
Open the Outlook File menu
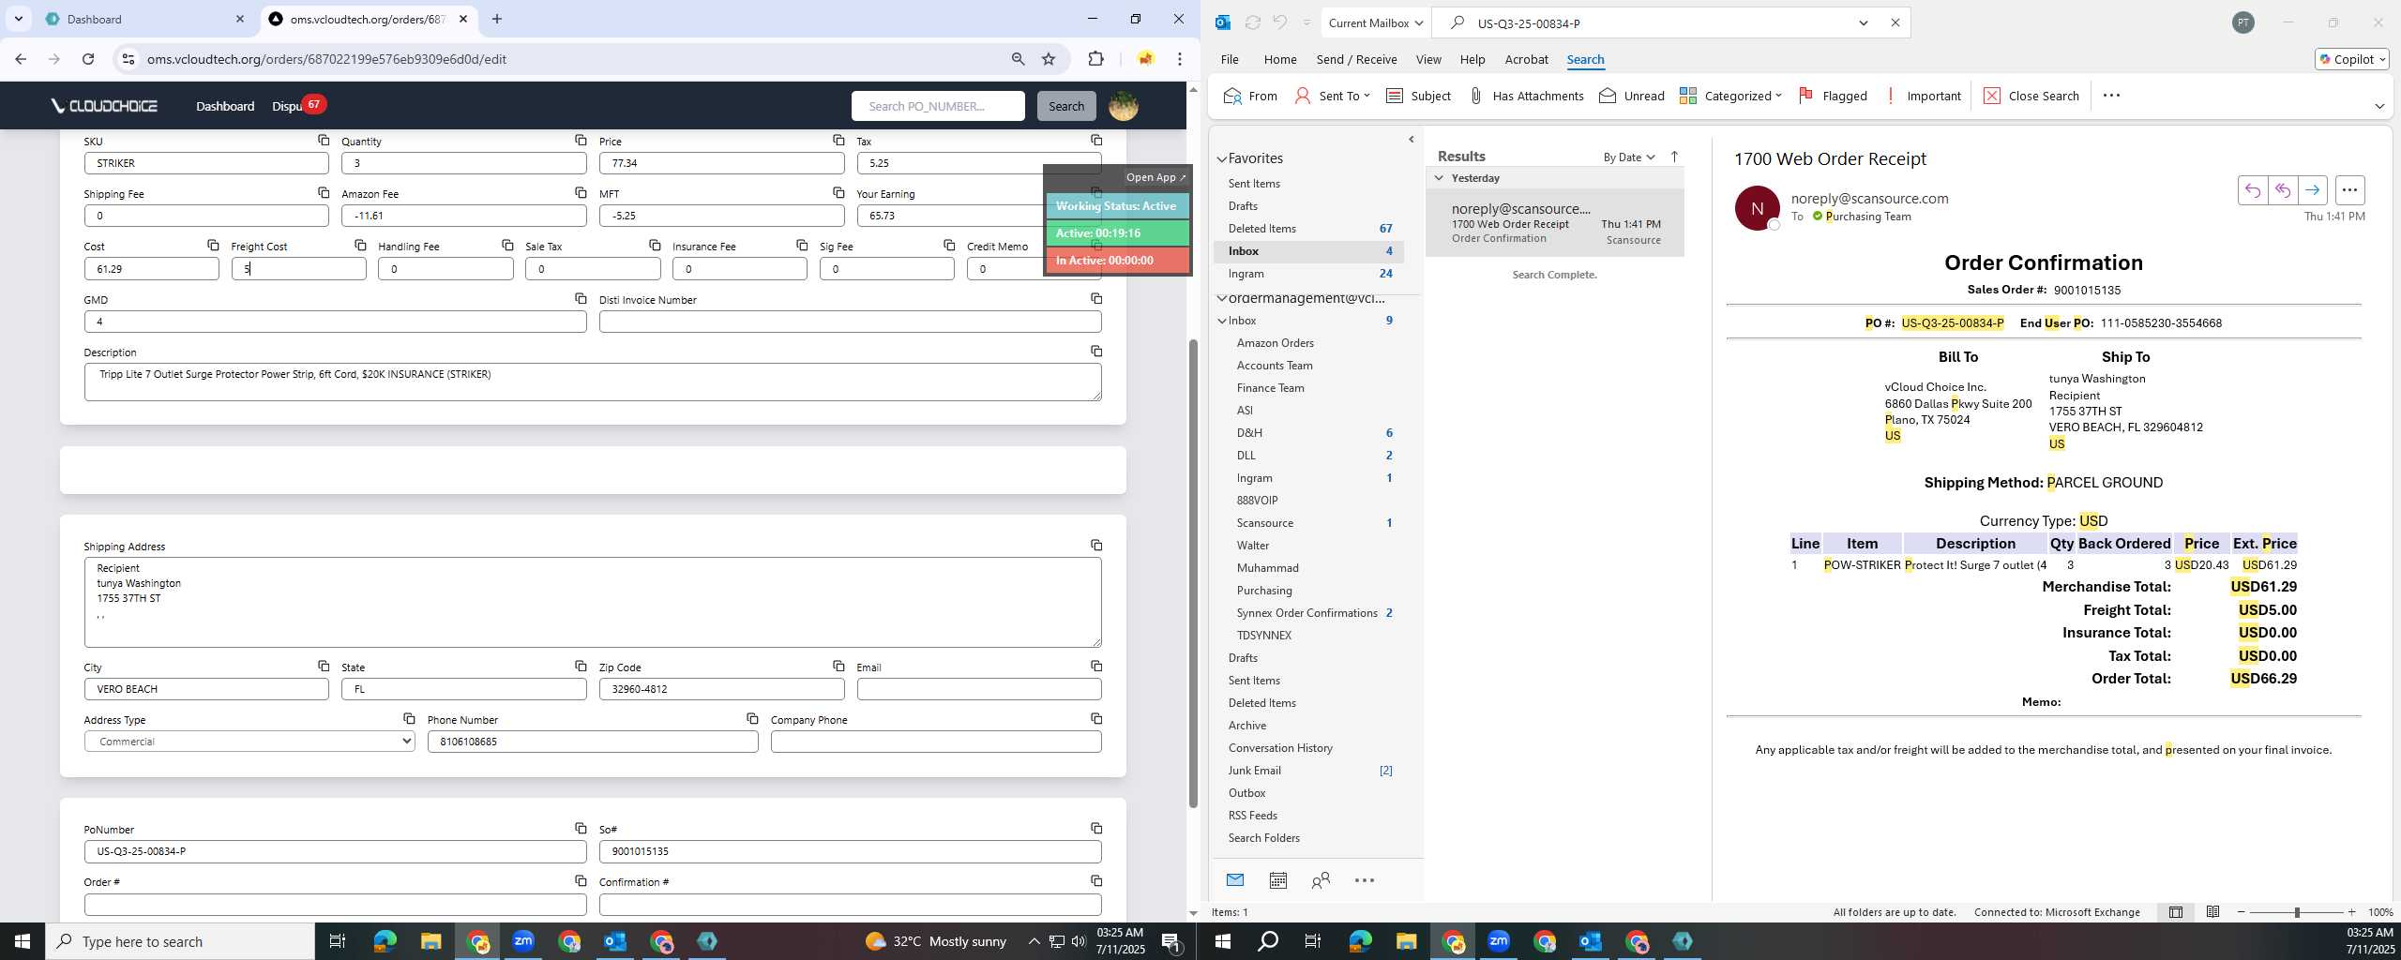coord(1229,59)
